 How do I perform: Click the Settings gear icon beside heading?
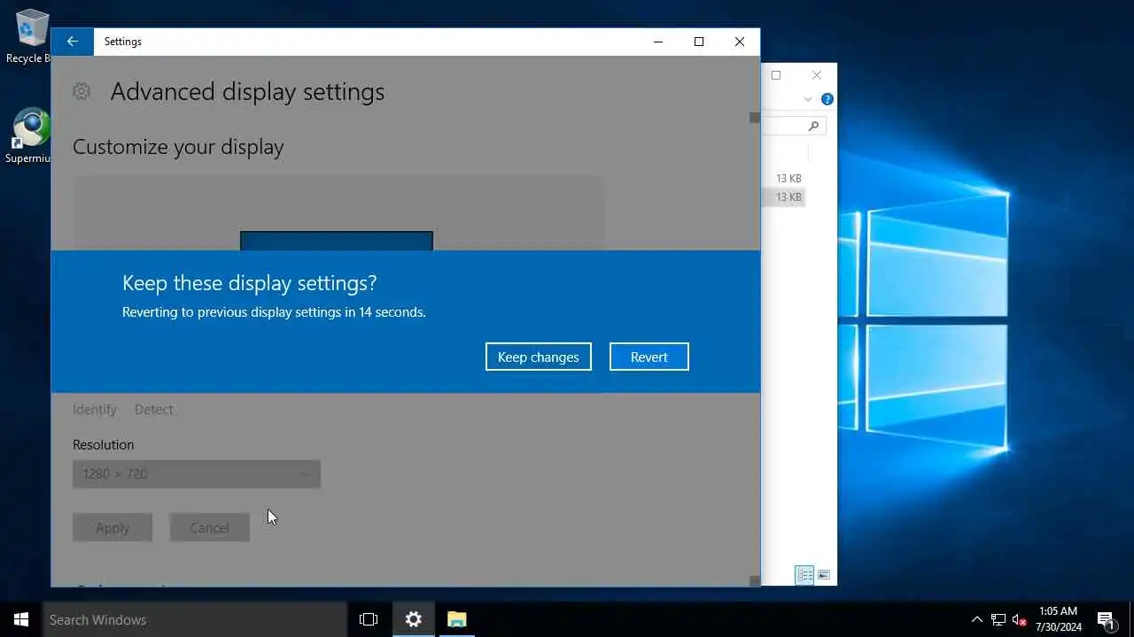(x=82, y=91)
